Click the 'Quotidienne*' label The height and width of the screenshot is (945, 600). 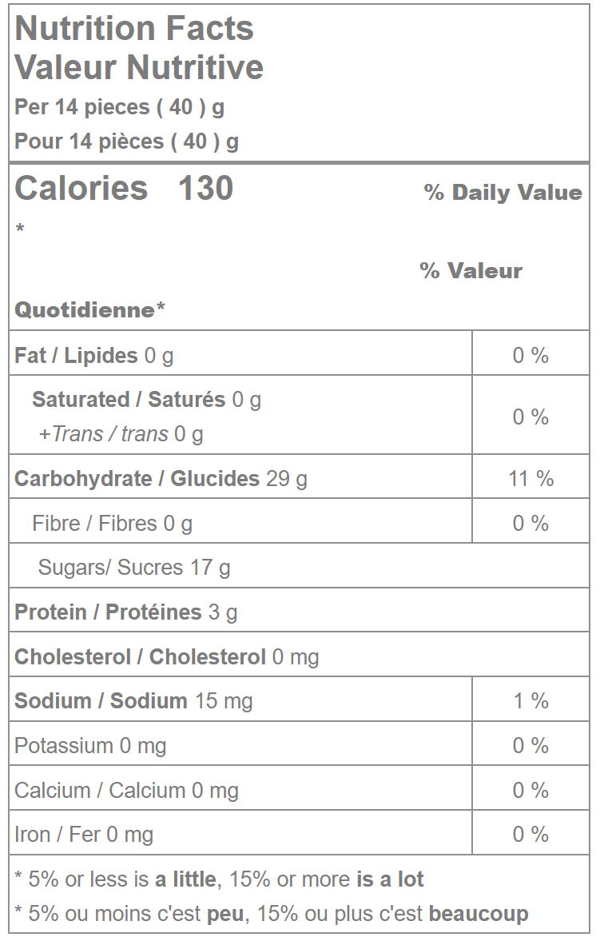(89, 310)
